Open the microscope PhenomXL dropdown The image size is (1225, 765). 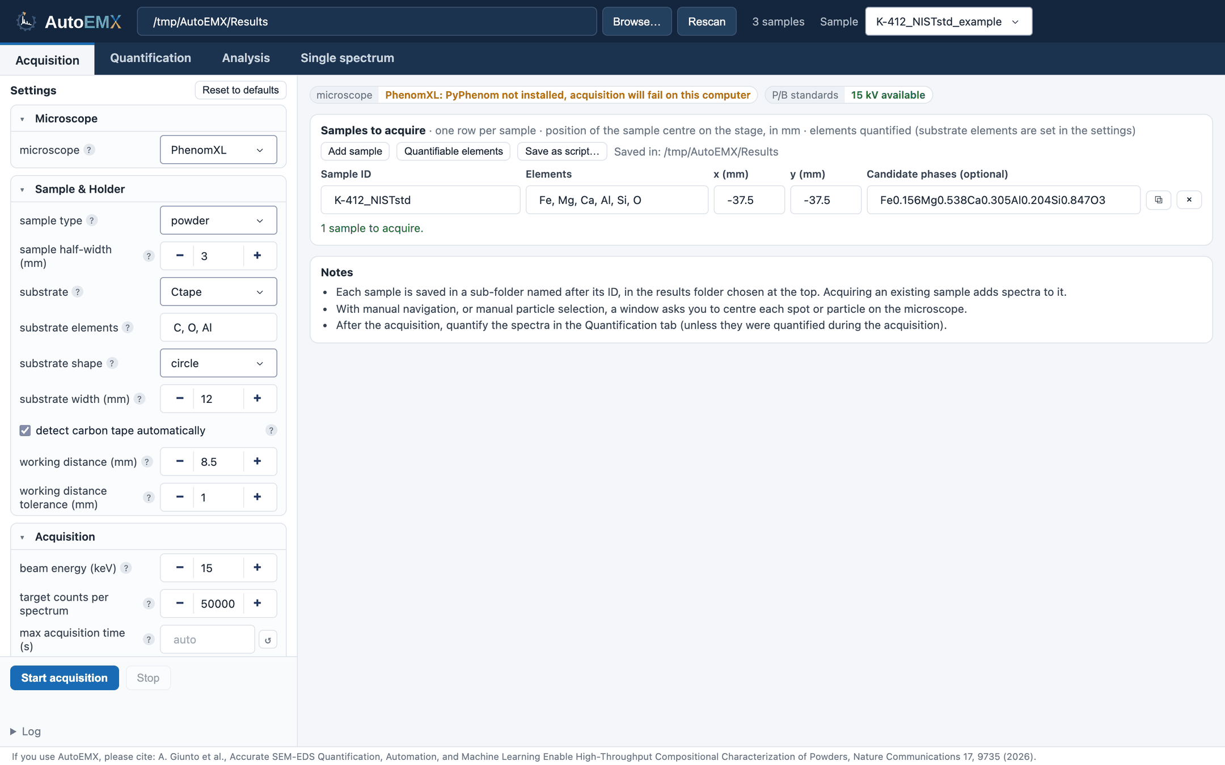tap(218, 150)
